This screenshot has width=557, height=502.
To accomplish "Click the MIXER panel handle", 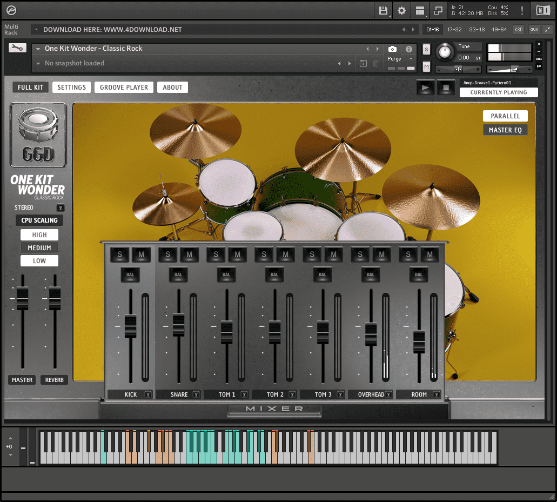I will click(x=274, y=411).
